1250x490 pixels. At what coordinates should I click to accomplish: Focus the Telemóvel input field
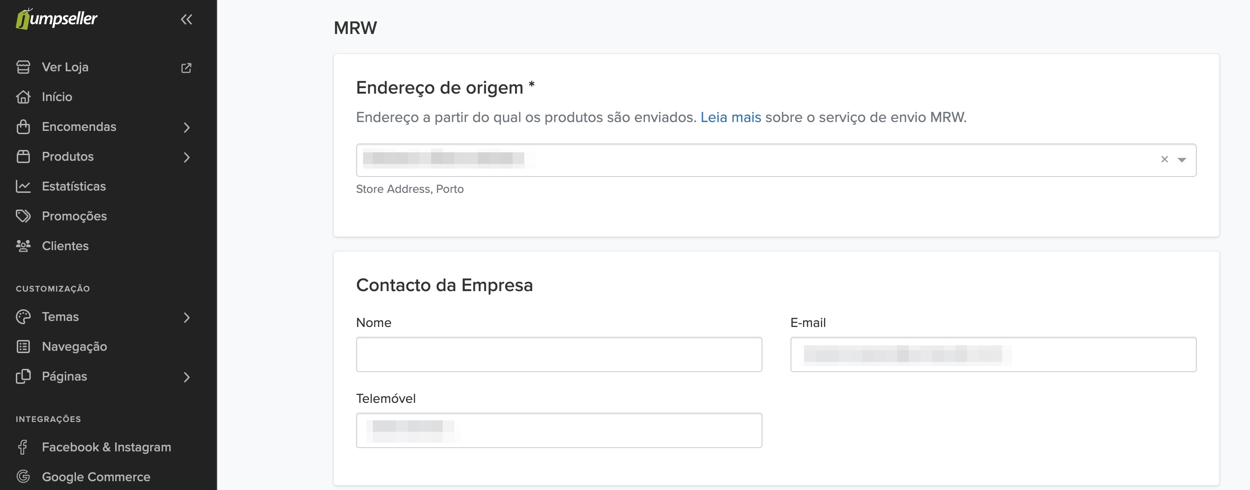[x=558, y=430]
